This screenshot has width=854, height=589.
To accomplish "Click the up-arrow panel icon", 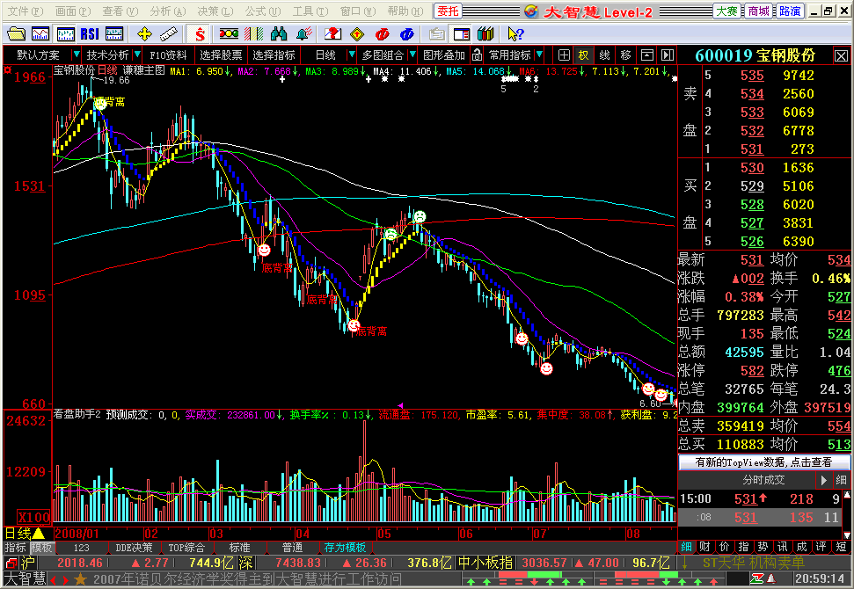I will pyautogui.click(x=646, y=55).
